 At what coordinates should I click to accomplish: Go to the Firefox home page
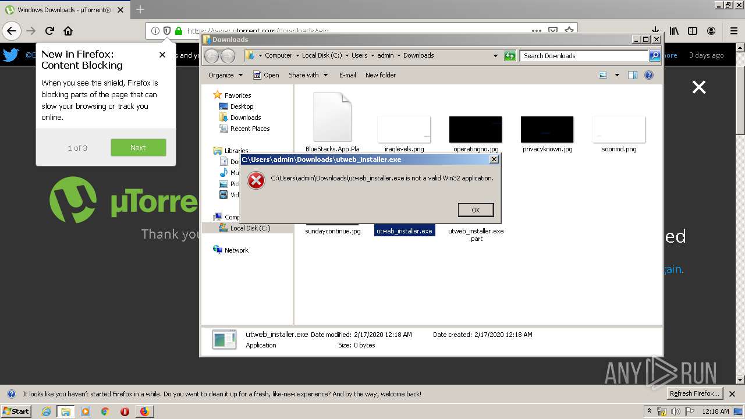click(x=68, y=31)
